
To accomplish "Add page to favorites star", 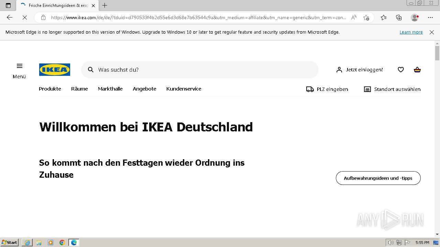I will [366, 17].
